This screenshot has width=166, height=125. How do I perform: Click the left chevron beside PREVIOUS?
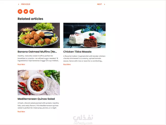coord(19,4)
